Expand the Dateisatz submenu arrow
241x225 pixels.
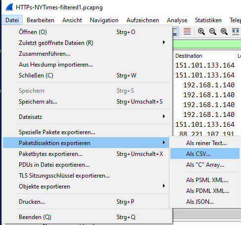click(164, 116)
